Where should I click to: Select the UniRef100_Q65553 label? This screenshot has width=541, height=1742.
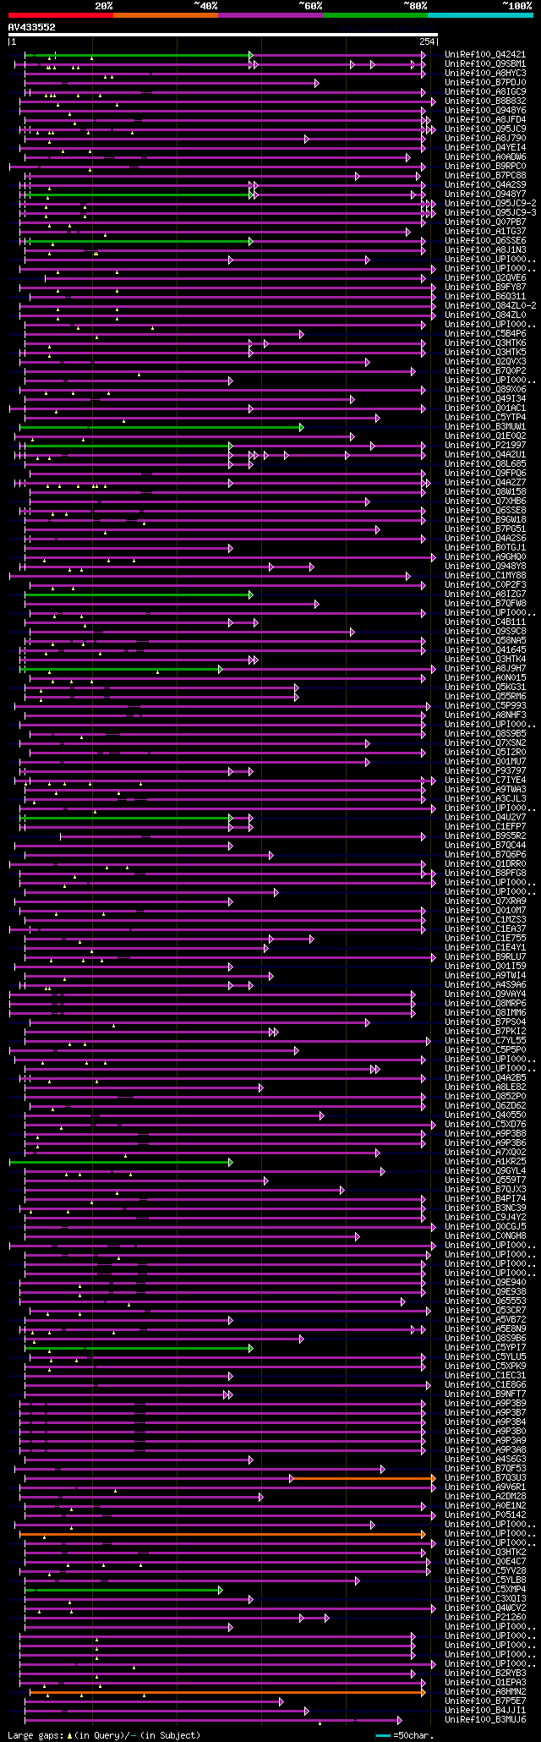click(x=485, y=1301)
